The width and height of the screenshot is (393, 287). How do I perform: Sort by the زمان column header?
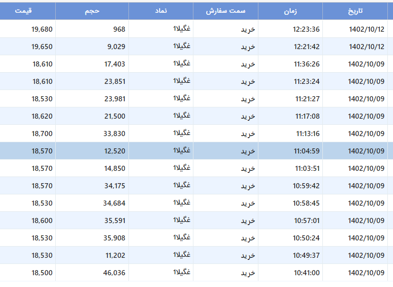click(291, 11)
